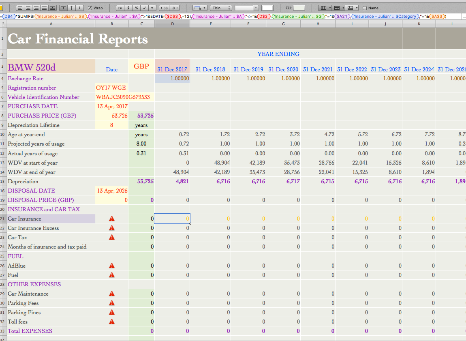Click the Car Maintenance warning triangle

click(112, 294)
